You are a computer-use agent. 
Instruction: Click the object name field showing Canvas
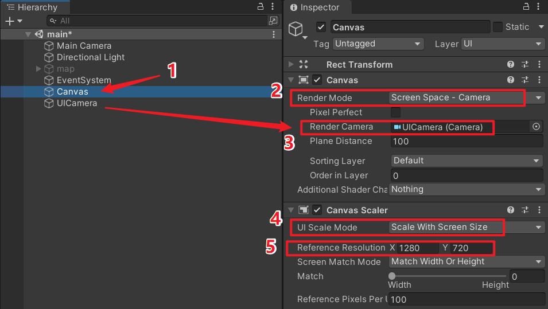pos(410,28)
